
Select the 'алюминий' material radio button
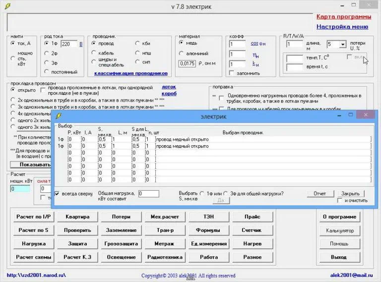point(182,53)
